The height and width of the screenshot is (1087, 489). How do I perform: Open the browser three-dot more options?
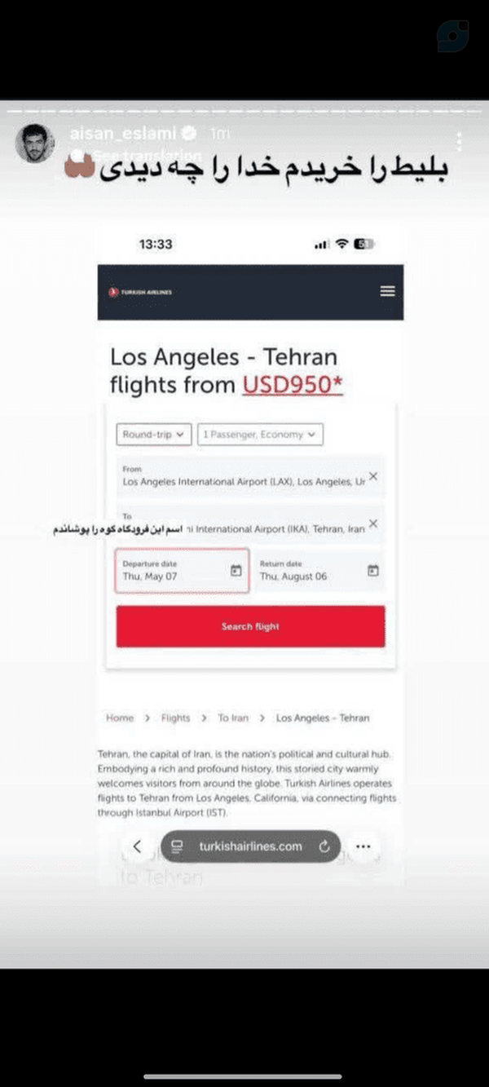pyautogui.click(x=363, y=846)
